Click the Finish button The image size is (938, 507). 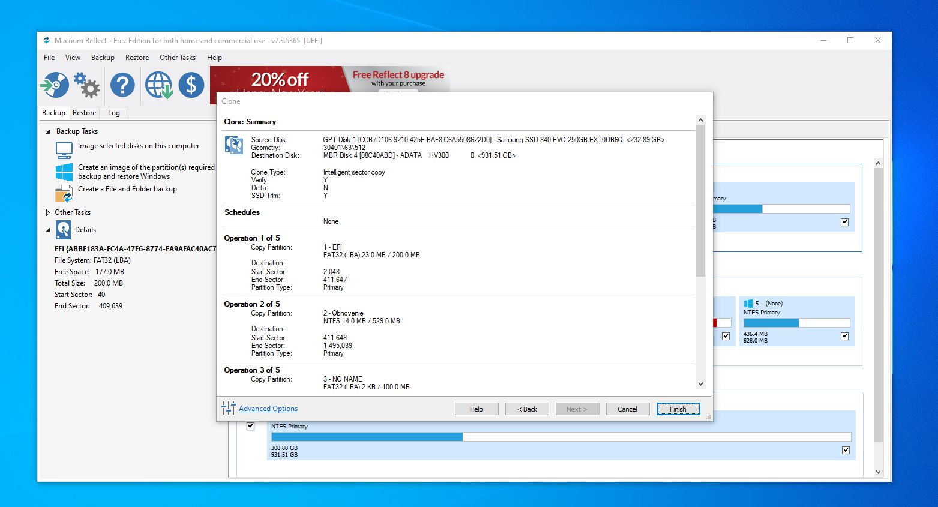click(678, 409)
